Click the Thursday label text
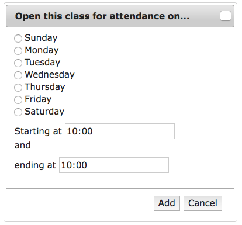 [45, 87]
